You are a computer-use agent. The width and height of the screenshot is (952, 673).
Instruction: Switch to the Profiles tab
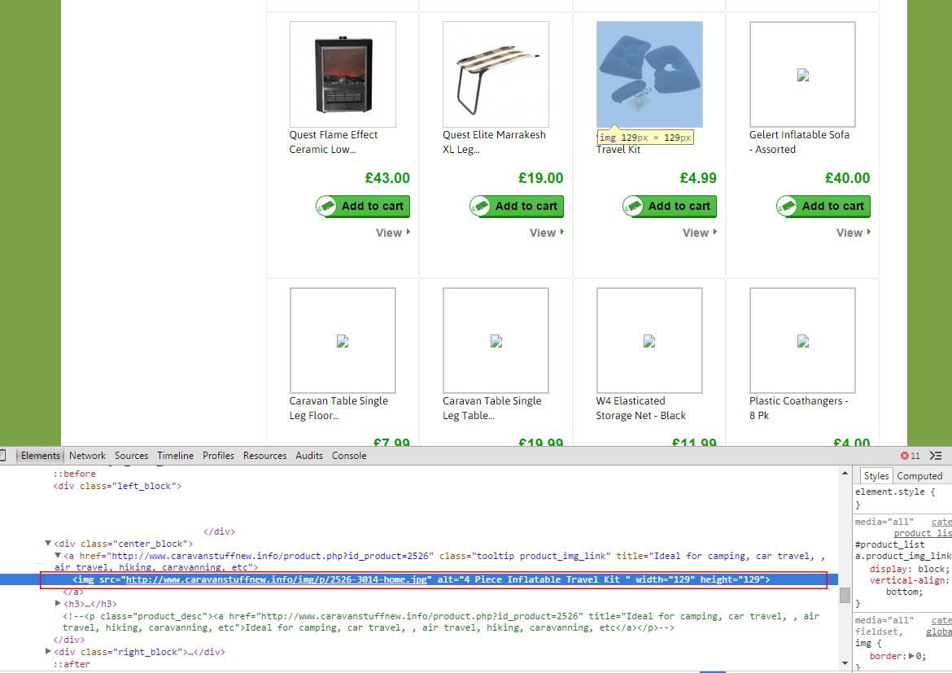[x=218, y=456]
